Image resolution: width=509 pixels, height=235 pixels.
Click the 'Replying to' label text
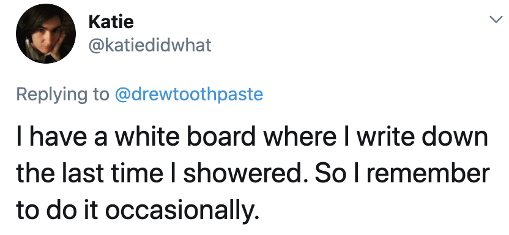pyautogui.click(x=62, y=94)
